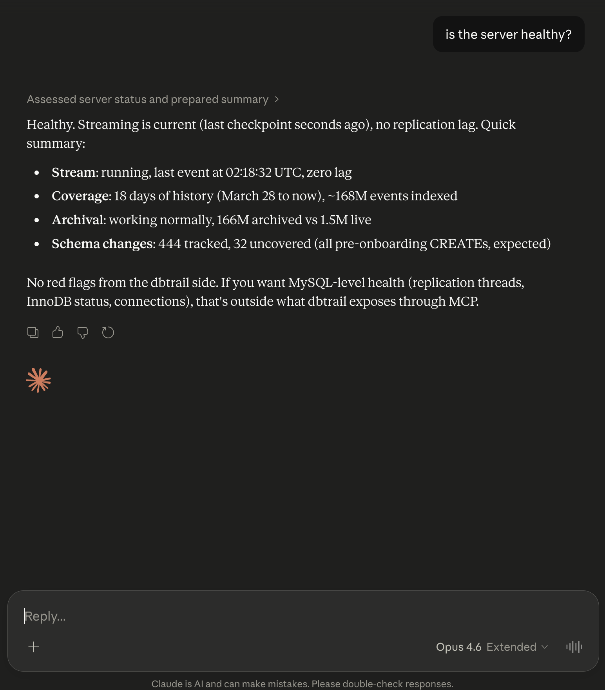The height and width of the screenshot is (690, 605).
Task: Click the orange Claude starburst logo
Action: (x=38, y=380)
